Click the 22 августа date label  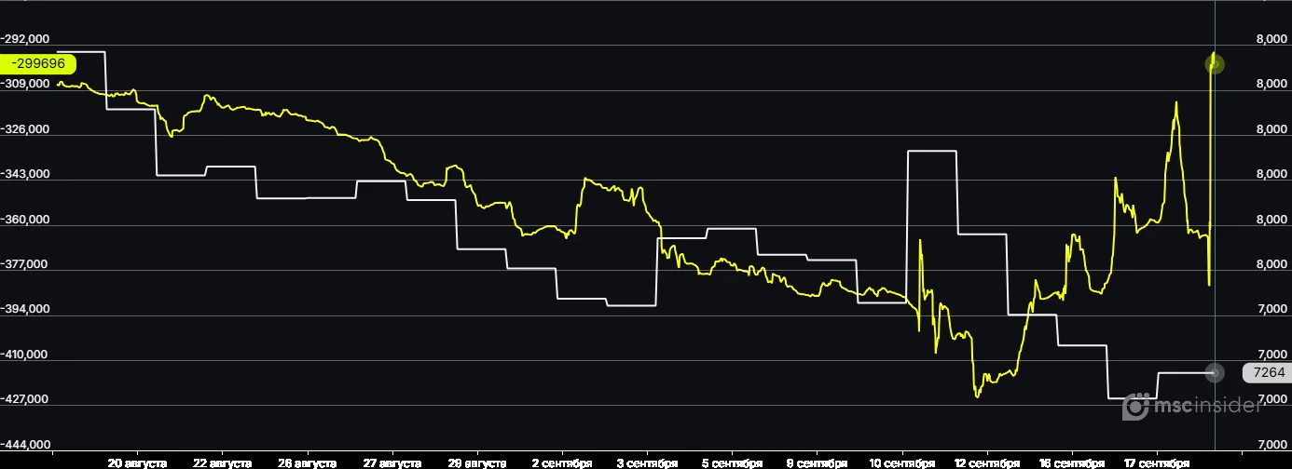point(222,462)
